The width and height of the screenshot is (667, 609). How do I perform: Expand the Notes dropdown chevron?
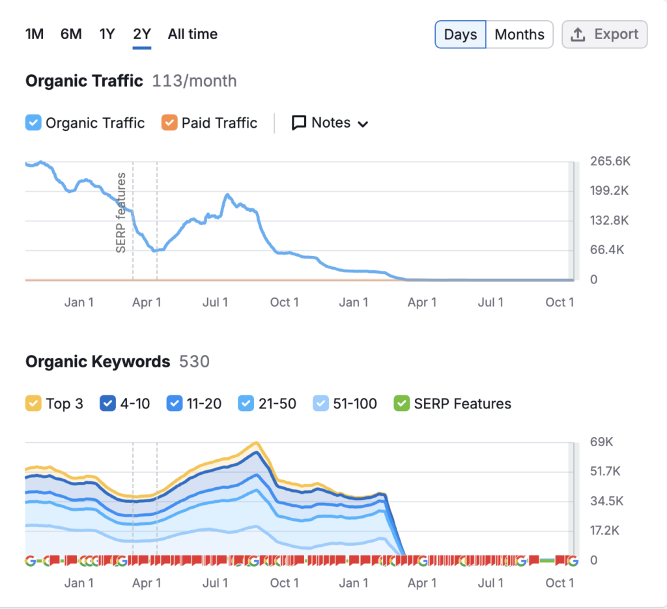coord(363,124)
